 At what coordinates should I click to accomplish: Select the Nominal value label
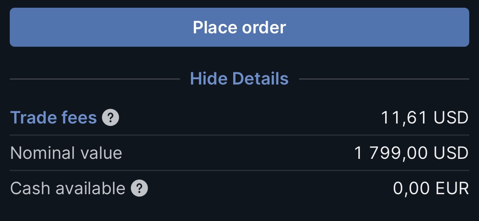[x=66, y=153]
